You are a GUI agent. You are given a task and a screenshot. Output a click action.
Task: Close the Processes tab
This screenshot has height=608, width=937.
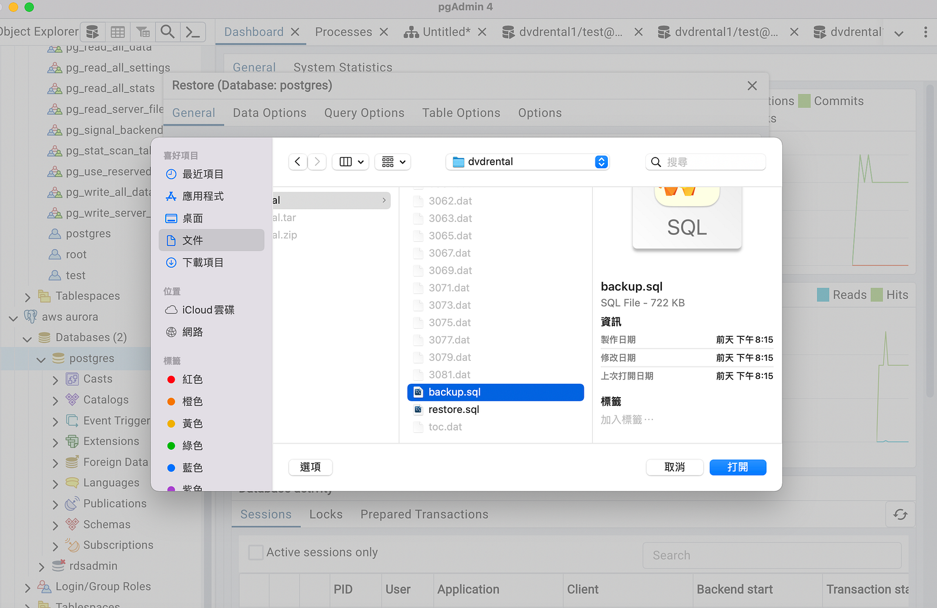pyautogui.click(x=384, y=32)
